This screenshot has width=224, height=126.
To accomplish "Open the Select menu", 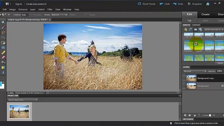I will 41,9.
